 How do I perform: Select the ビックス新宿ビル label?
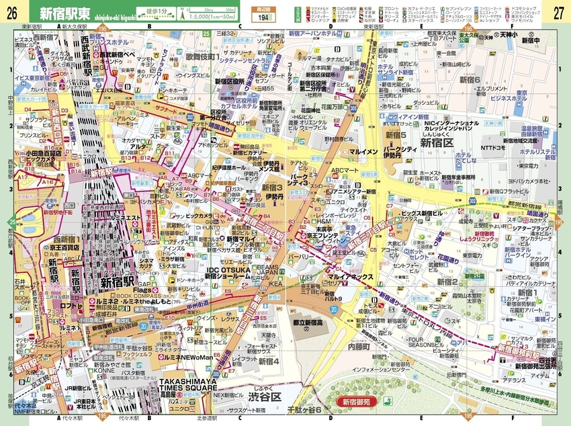click(422, 214)
